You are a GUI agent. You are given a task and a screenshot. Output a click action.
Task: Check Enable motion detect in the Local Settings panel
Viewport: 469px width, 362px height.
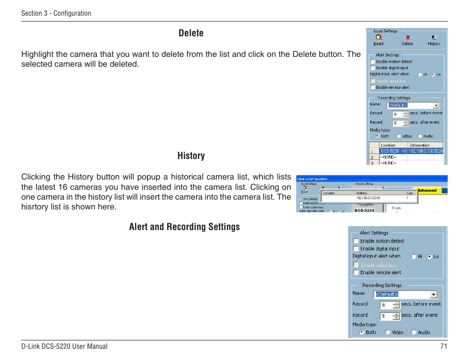point(373,61)
